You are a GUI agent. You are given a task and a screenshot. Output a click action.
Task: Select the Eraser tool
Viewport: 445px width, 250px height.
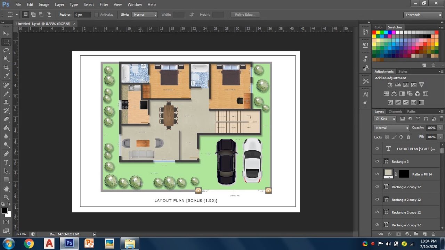pos(6,119)
